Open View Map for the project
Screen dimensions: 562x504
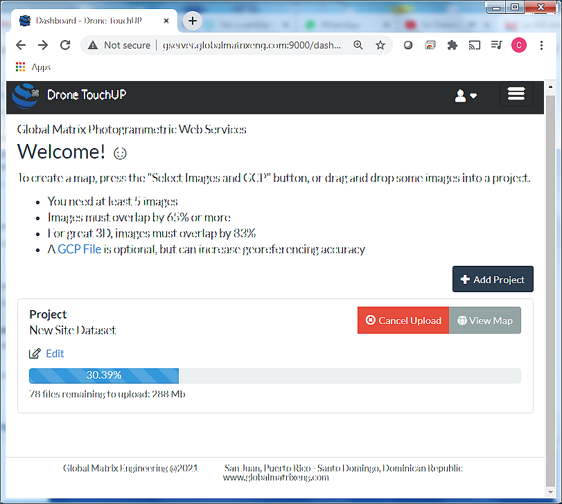485,321
